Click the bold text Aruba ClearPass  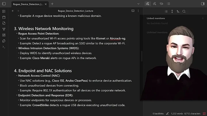coord(77,81)
